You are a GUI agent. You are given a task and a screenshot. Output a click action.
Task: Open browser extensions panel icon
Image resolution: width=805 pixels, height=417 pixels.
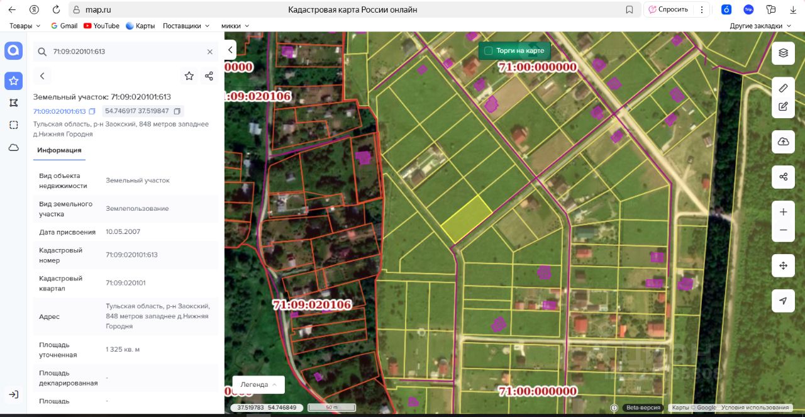click(770, 9)
